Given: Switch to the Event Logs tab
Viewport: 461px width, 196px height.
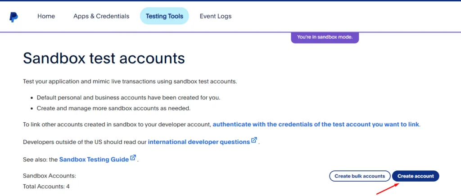Looking at the screenshot, I should click(216, 16).
